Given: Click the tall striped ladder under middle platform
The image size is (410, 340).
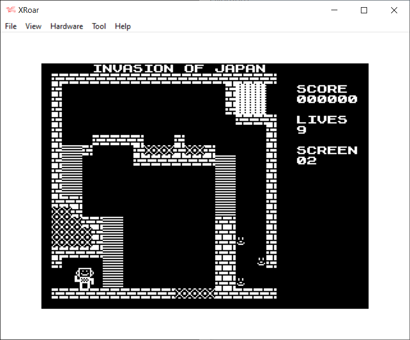Looking at the screenshot, I should (225, 185).
